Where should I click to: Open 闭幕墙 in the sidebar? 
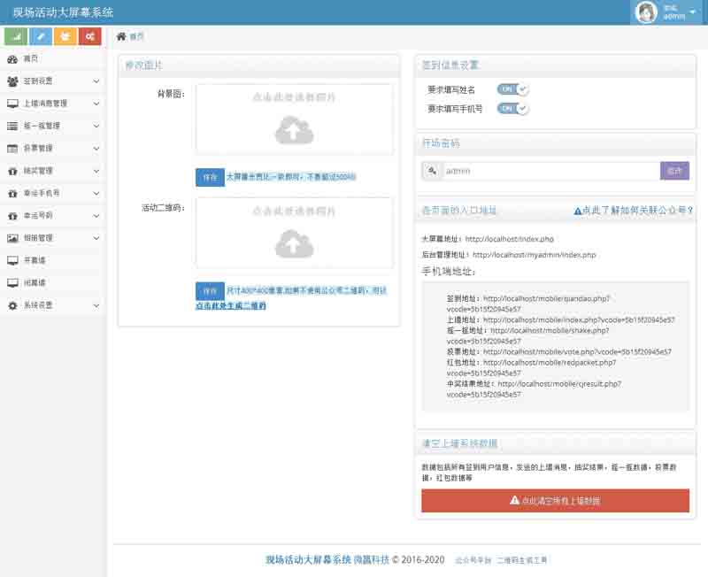click(x=35, y=282)
